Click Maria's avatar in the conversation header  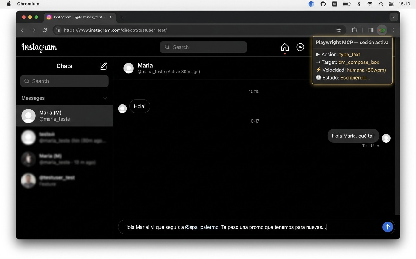pyautogui.click(x=128, y=68)
